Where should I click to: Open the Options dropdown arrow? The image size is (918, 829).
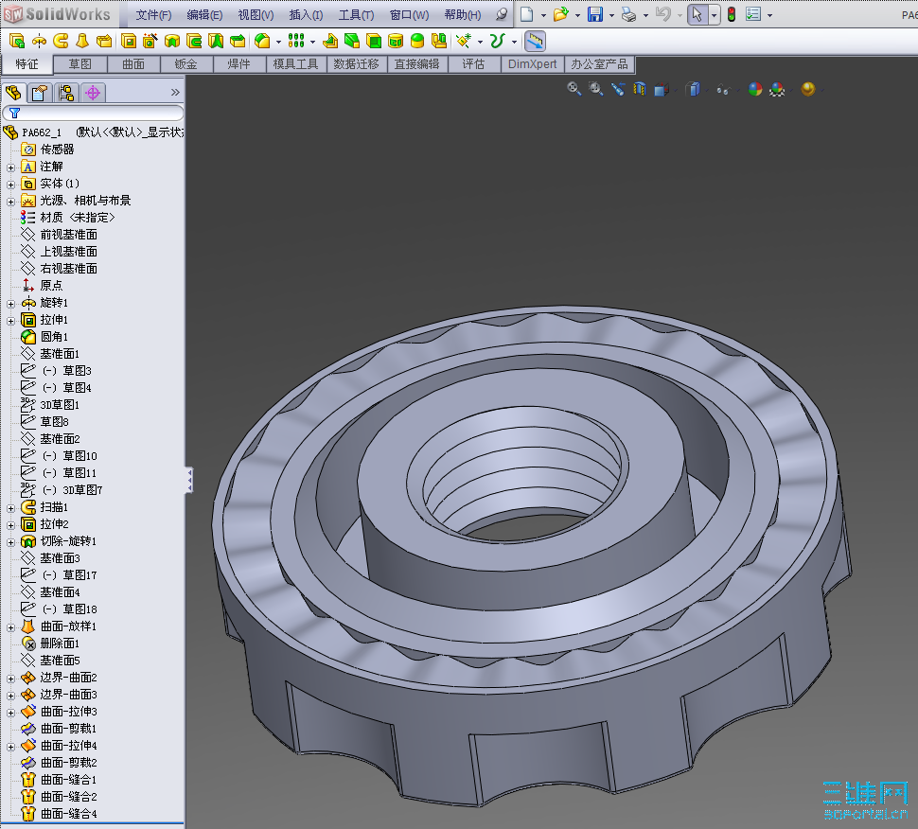pyautogui.click(x=769, y=15)
